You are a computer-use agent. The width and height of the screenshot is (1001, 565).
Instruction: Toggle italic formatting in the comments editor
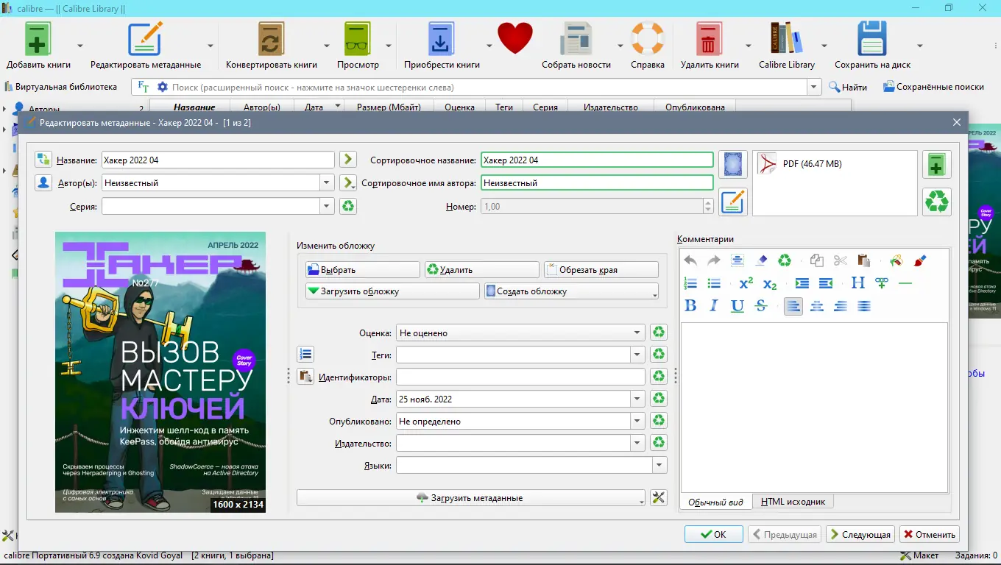point(713,306)
